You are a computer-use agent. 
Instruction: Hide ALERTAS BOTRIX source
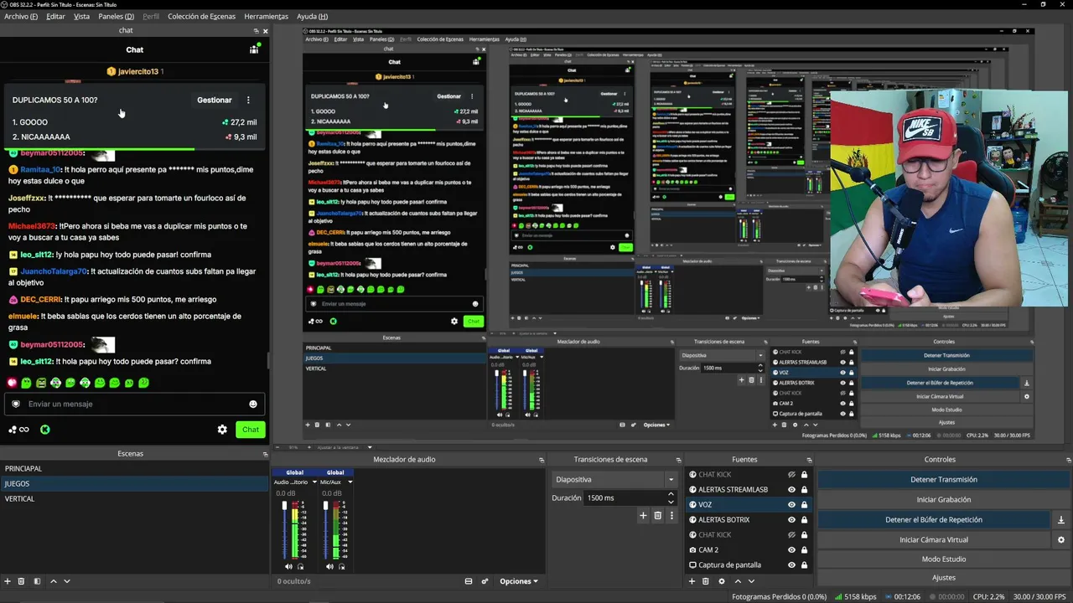click(x=791, y=520)
